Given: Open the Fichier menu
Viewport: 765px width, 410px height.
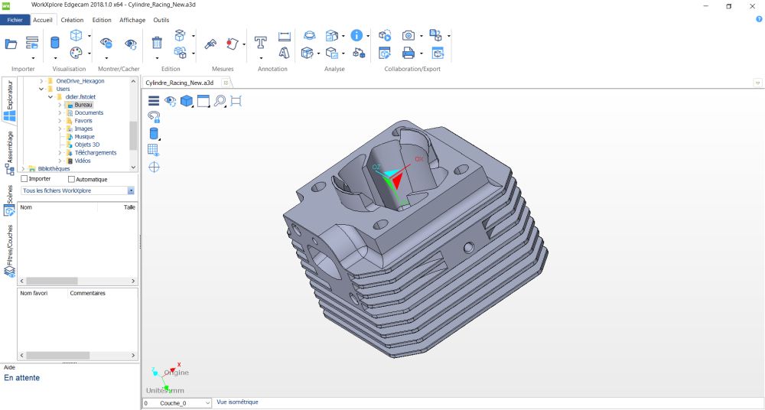Looking at the screenshot, I should click(15, 20).
